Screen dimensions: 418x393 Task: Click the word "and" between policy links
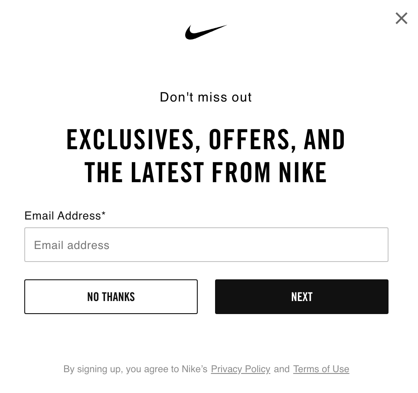pyautogui.click(x=282, y=369)
